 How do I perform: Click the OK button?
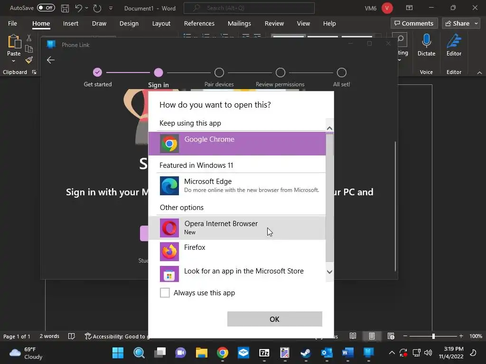pos(275,319)
